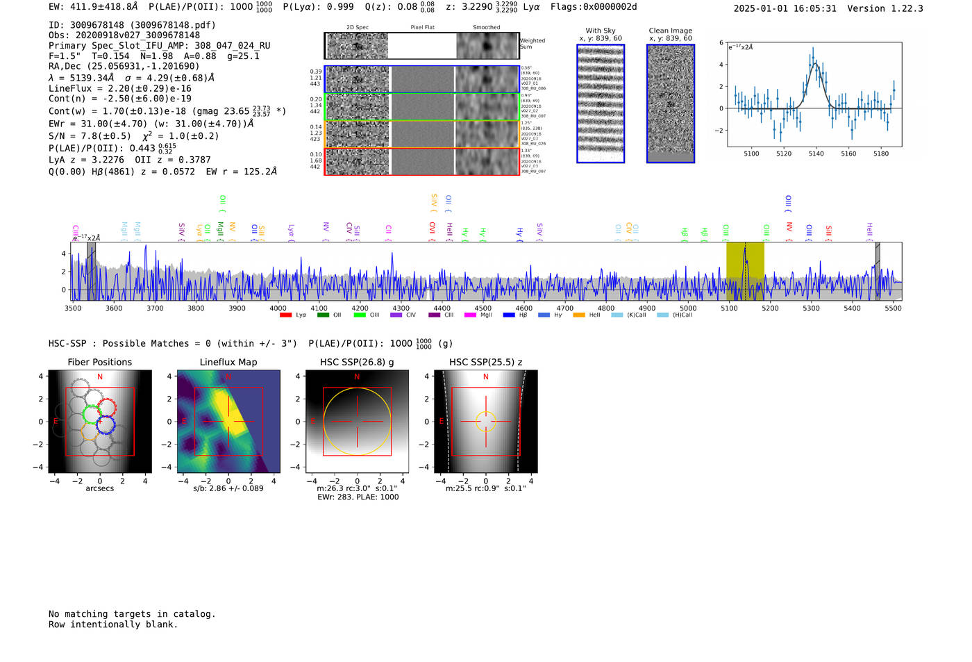Open the With Sky cutout image
The image size is (972, 662).
tap(601, 104)
